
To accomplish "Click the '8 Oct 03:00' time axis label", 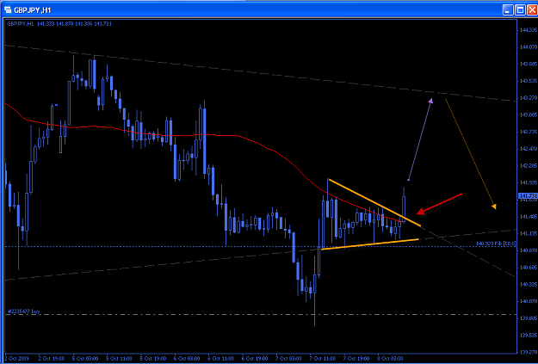I will click(x=391, y=359).
